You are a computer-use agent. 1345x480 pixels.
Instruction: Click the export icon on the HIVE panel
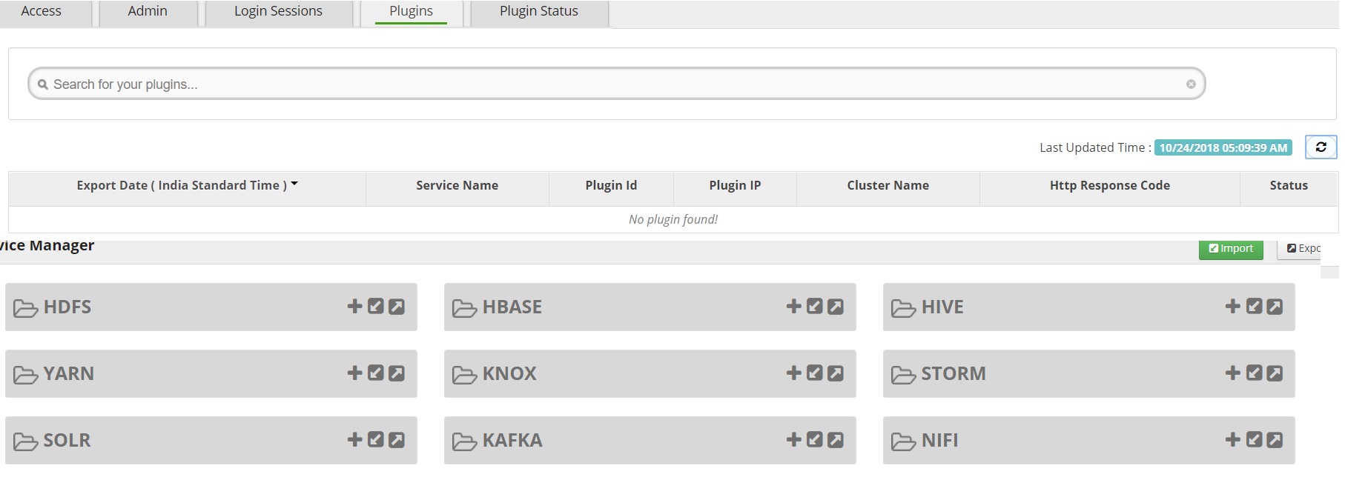tap(1275, 307)
